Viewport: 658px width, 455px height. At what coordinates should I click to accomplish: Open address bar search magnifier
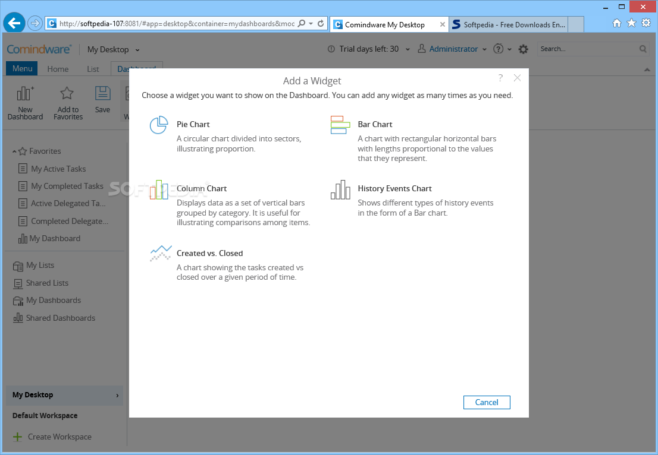301,23
